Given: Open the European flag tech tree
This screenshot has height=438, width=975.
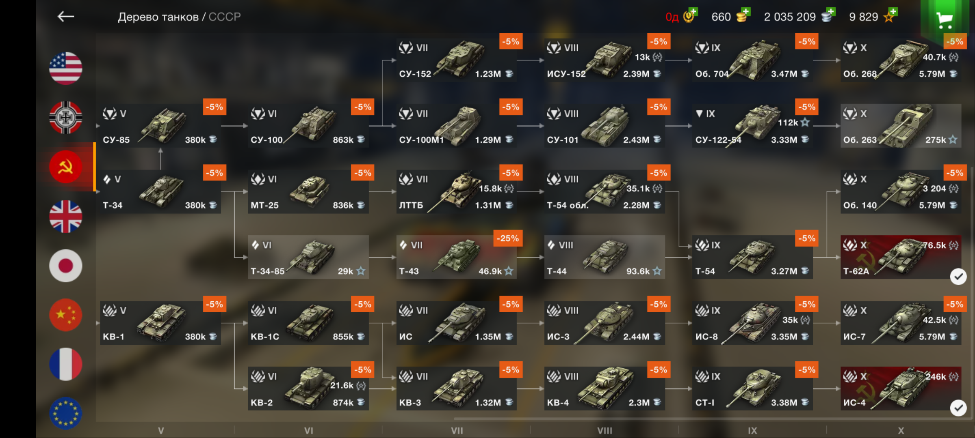Looking at the screenshot, I should click(66, 413).
